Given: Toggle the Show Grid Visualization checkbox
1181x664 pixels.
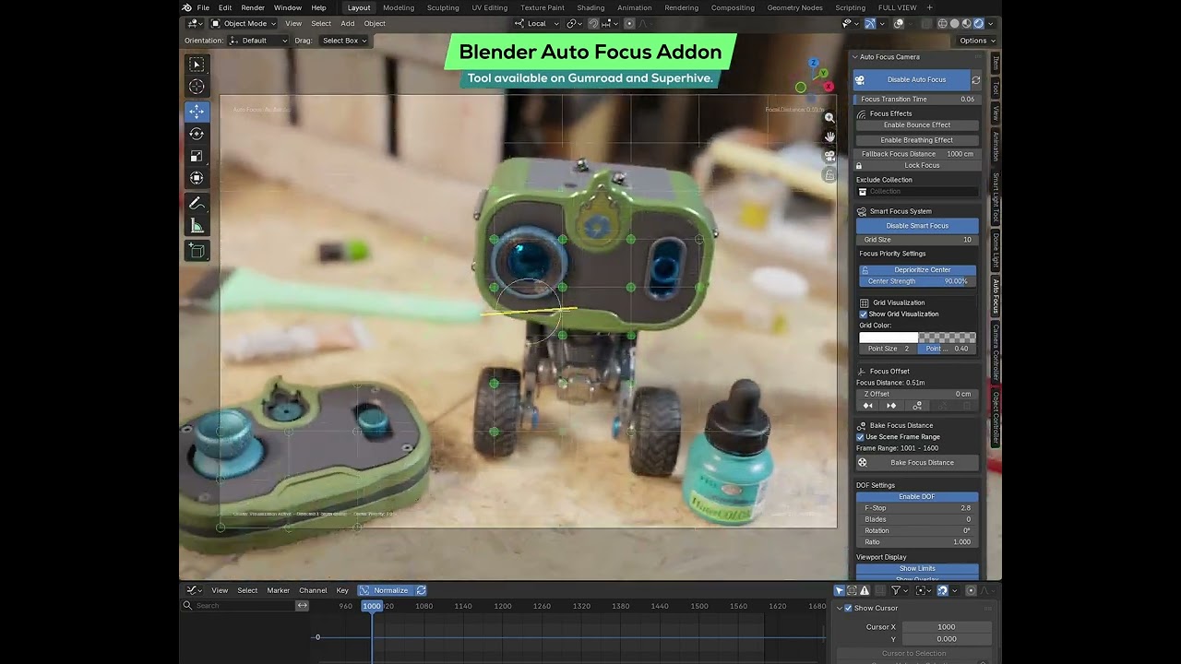Looking at the screenshot, I should (x=864, y=314).
